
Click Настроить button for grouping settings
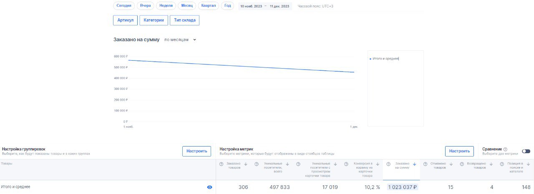pyautogui.click(x=196, y=151)
